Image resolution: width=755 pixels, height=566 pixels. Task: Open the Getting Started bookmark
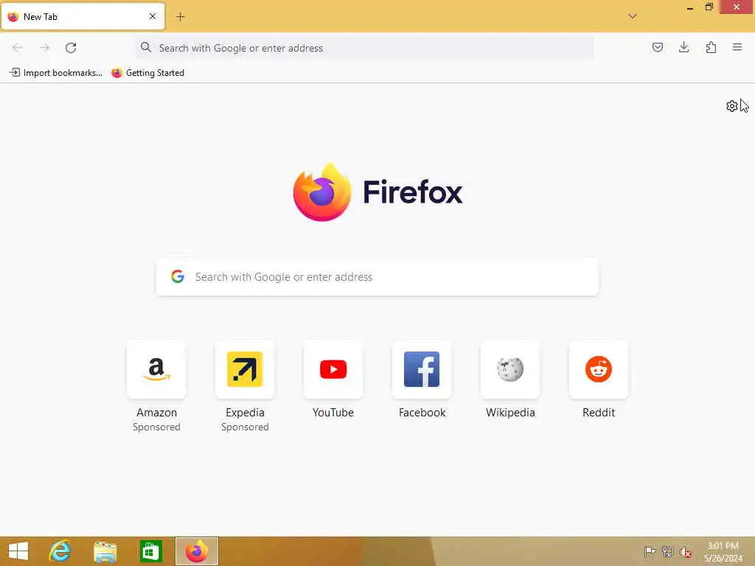pos(147,73)
